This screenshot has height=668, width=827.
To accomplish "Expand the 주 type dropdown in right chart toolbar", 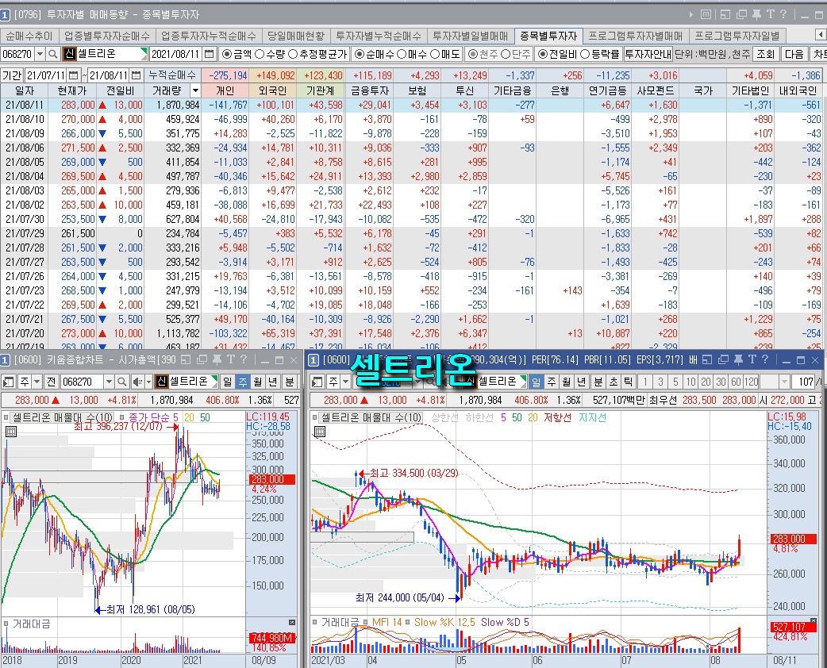I will point(346,381).
